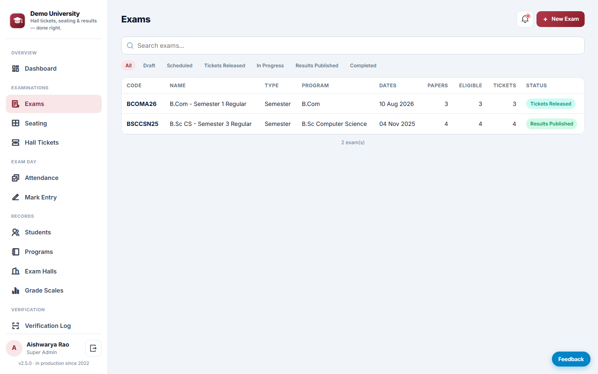Viewport: 598px width, 374px height.
Task: Click the Exam Halls building icon
Action: click(x=16, y=271)
